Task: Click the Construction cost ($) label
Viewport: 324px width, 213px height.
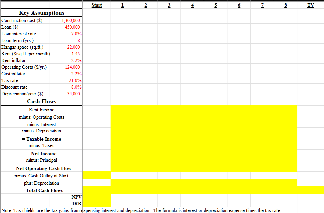Action: pyautogui.click(x=22, y=20)
